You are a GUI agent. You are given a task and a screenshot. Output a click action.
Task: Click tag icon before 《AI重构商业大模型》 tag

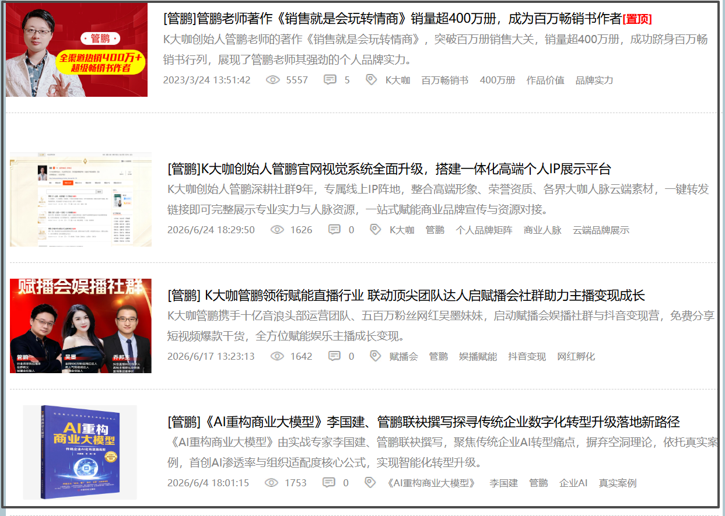pyautogui.click(x=370, y=483)
